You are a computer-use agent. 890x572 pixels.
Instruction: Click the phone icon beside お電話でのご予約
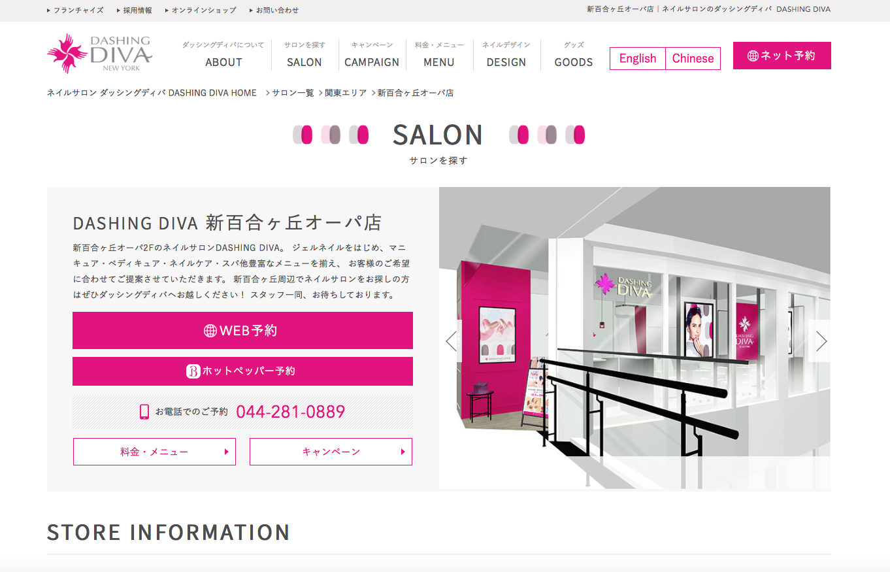(144, 412)
